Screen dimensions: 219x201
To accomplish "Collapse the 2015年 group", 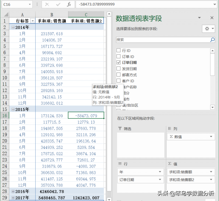I will [x=13, y=109].
